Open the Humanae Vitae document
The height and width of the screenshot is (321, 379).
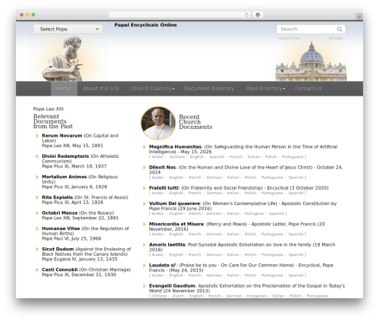(x=61, y=228)
